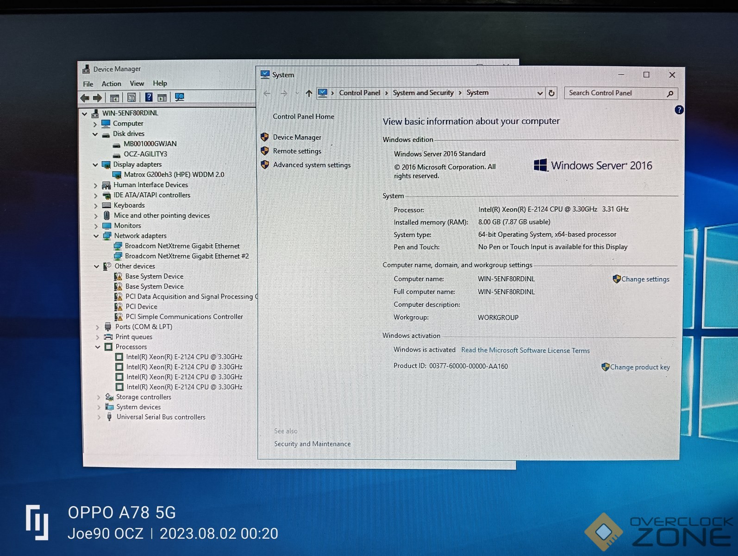Image resolution: width=738 pixels, height=556 pixels.
Task: Collapse the Other devices node
Action: [96, 266]
